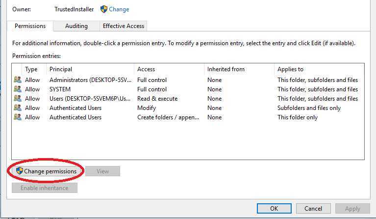Click the user icon for the Authenticated Users Modify entry
The width and height of the screenshot is (376, 219).
click(18, 108)
